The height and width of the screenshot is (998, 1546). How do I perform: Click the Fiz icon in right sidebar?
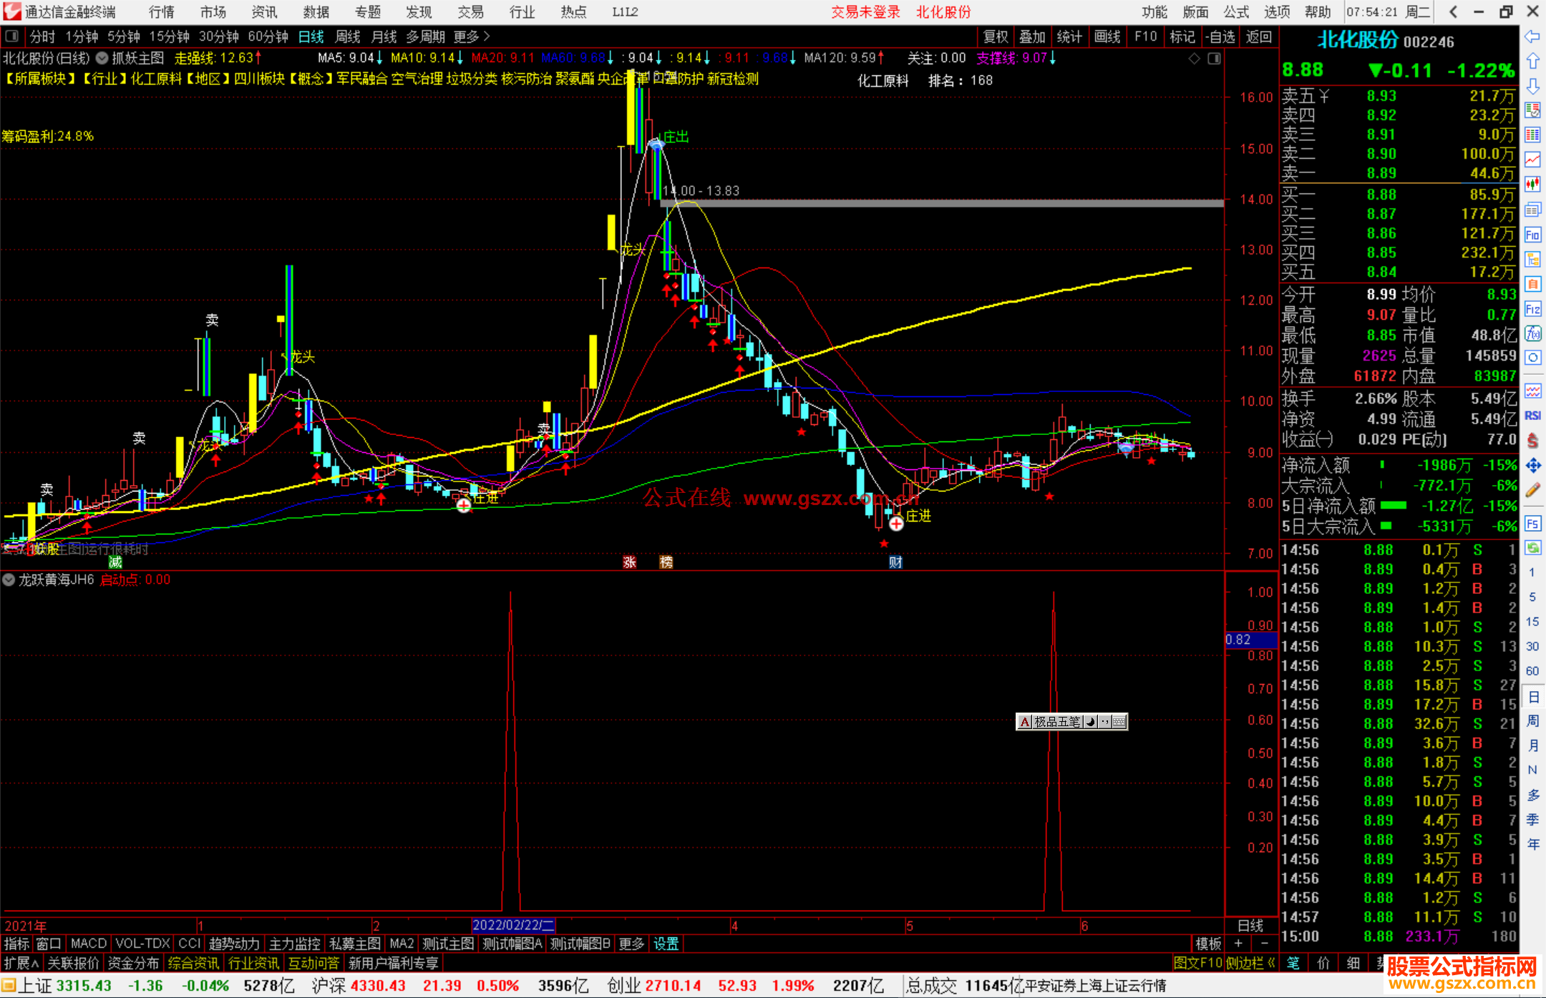coord(1532,309)
